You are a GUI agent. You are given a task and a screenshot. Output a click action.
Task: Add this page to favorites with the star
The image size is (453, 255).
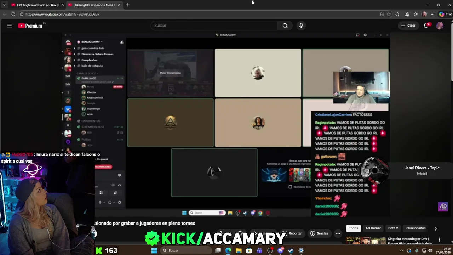[x=389, y=14]
